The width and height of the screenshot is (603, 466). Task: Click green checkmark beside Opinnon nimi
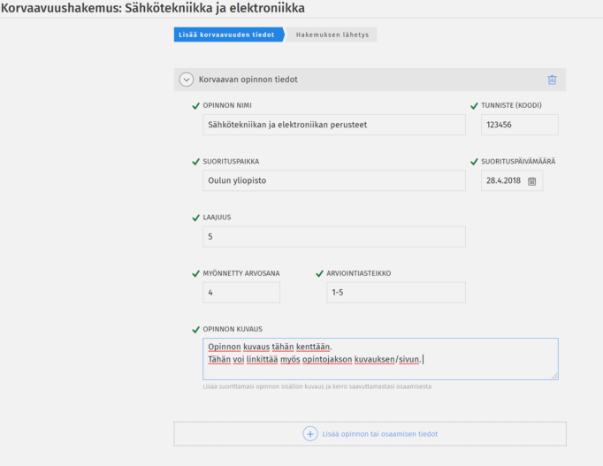196,106
